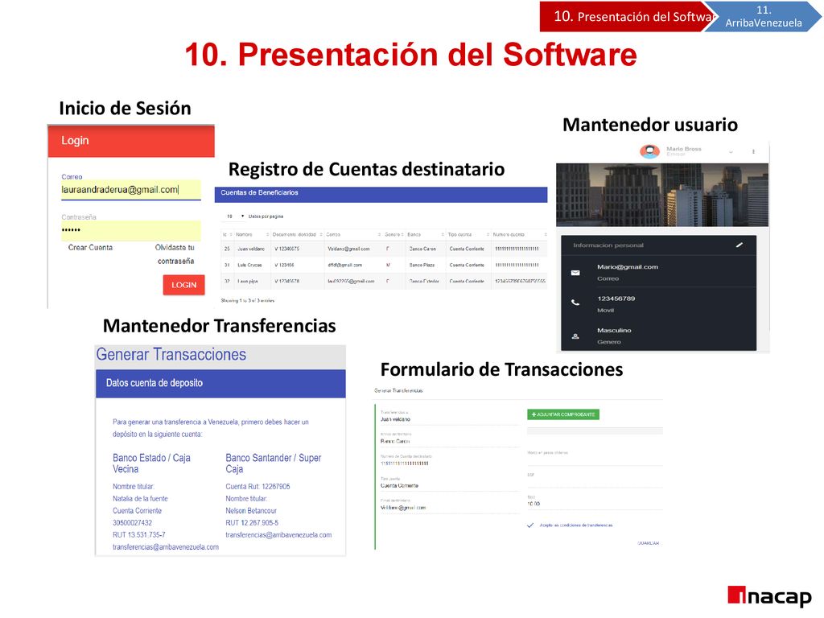Viewport: 824px width, 618px height.
Task: Click the Veldano@gmail.com email field in form
Action: tap(449, 505)
